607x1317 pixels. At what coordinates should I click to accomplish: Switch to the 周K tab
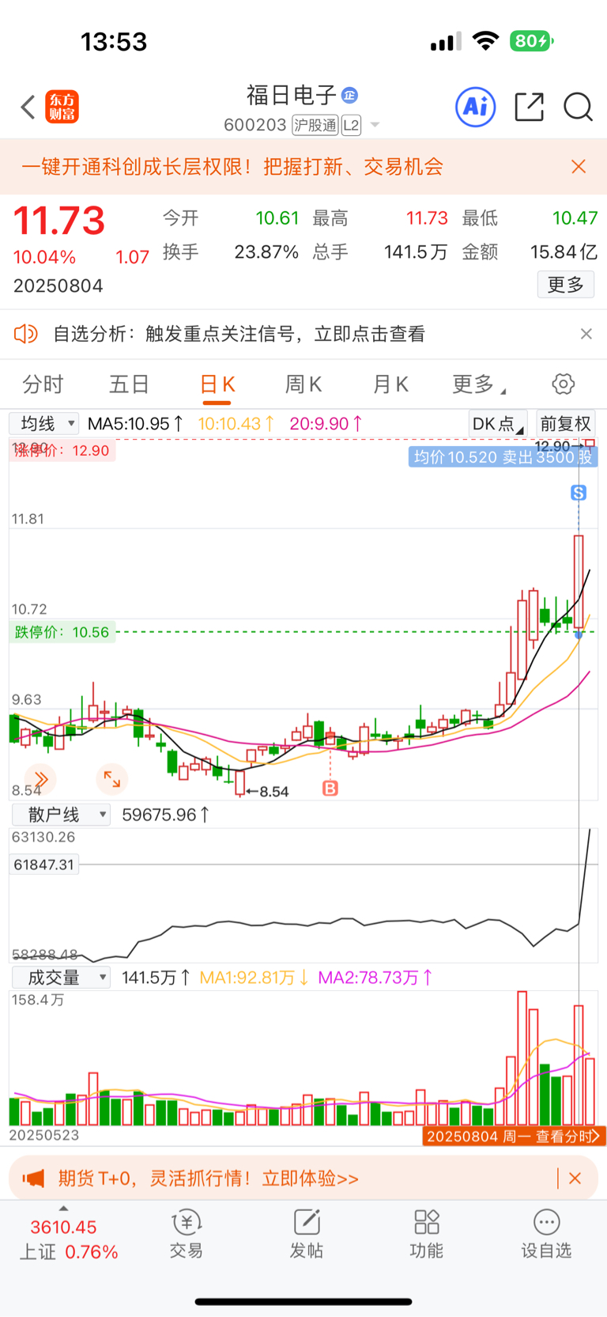coord(303,384)
